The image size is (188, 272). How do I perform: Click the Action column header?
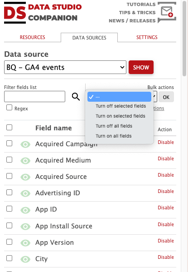click(x=164, y=129)
